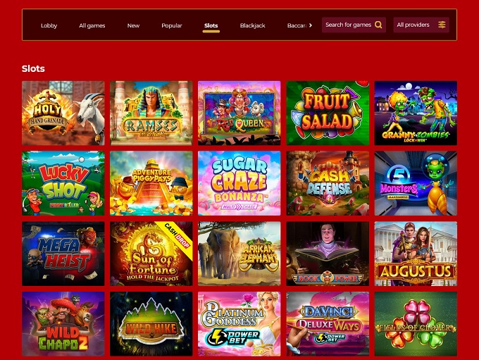Screen dimensions: 479x360
Task: Select the All games tab
Action: tap(92, 25)
